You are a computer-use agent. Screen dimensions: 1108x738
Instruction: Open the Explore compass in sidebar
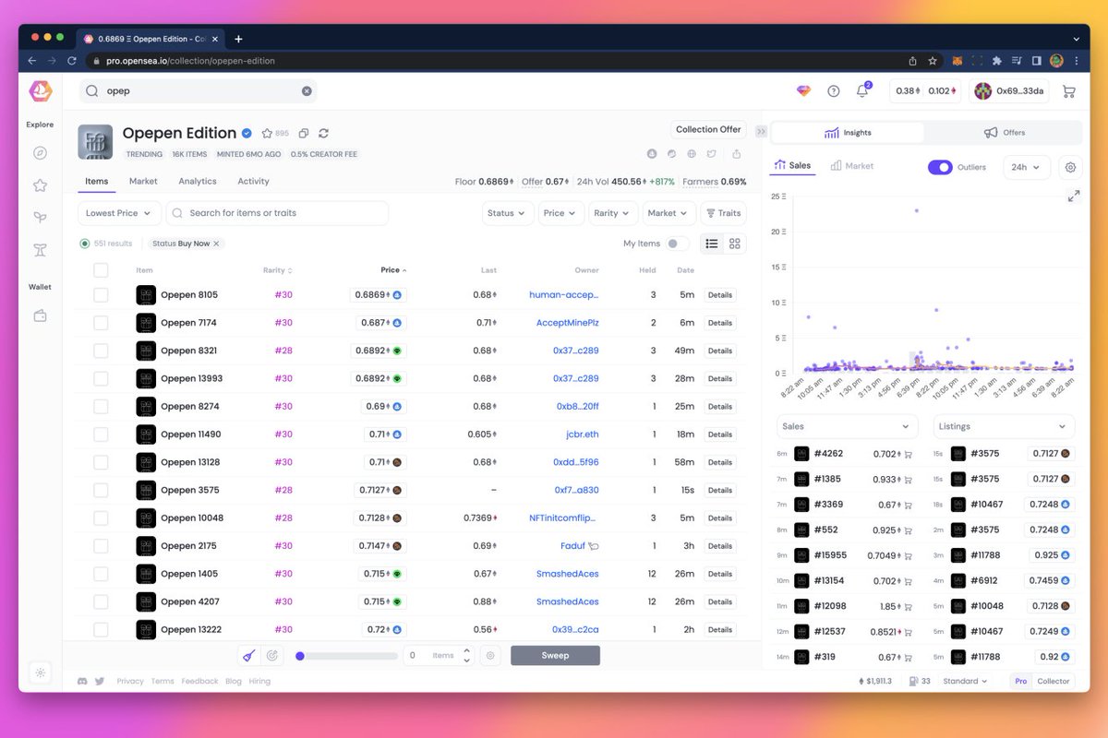click(40, 152)
